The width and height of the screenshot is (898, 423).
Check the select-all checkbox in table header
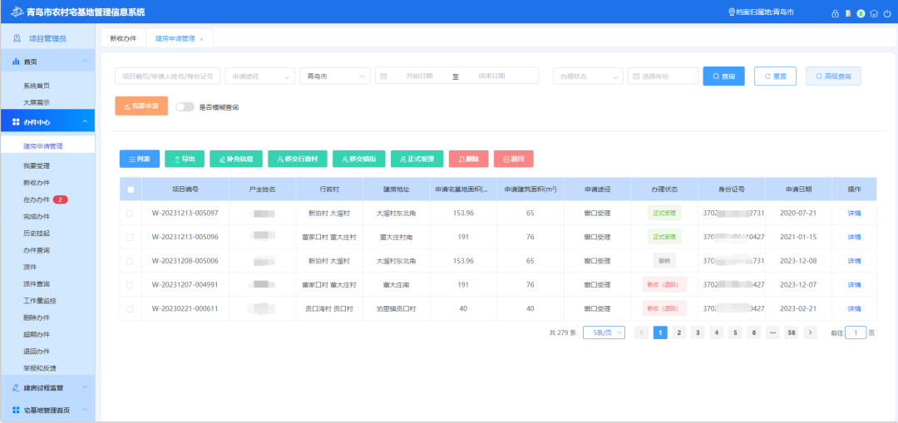click(x=130, y=189)
